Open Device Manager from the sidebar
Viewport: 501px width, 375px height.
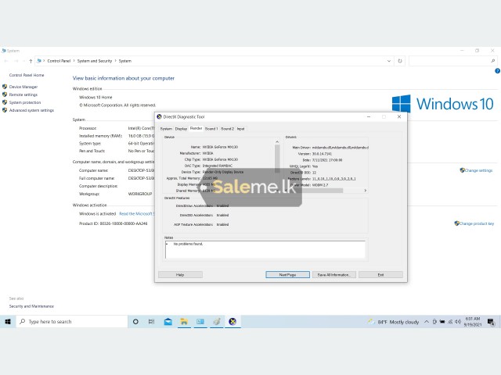coord(23,87)
